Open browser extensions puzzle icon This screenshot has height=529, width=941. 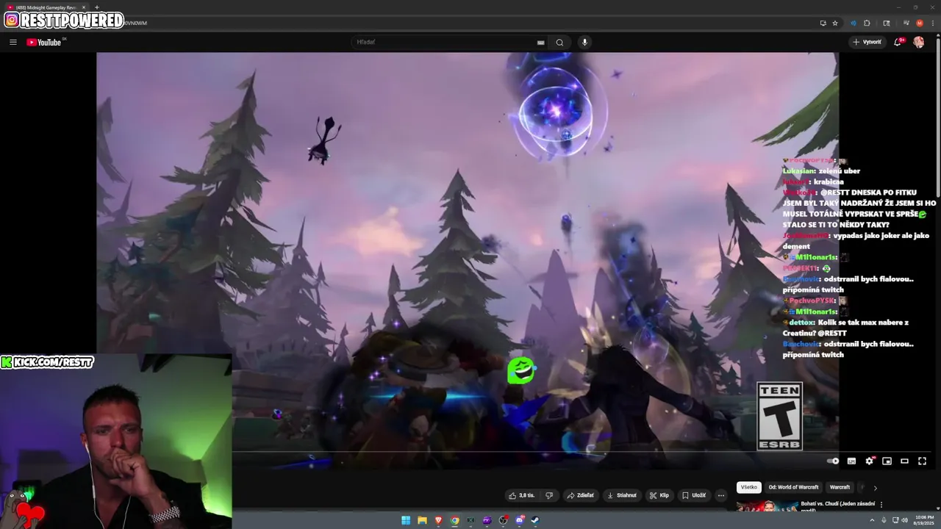867,23
